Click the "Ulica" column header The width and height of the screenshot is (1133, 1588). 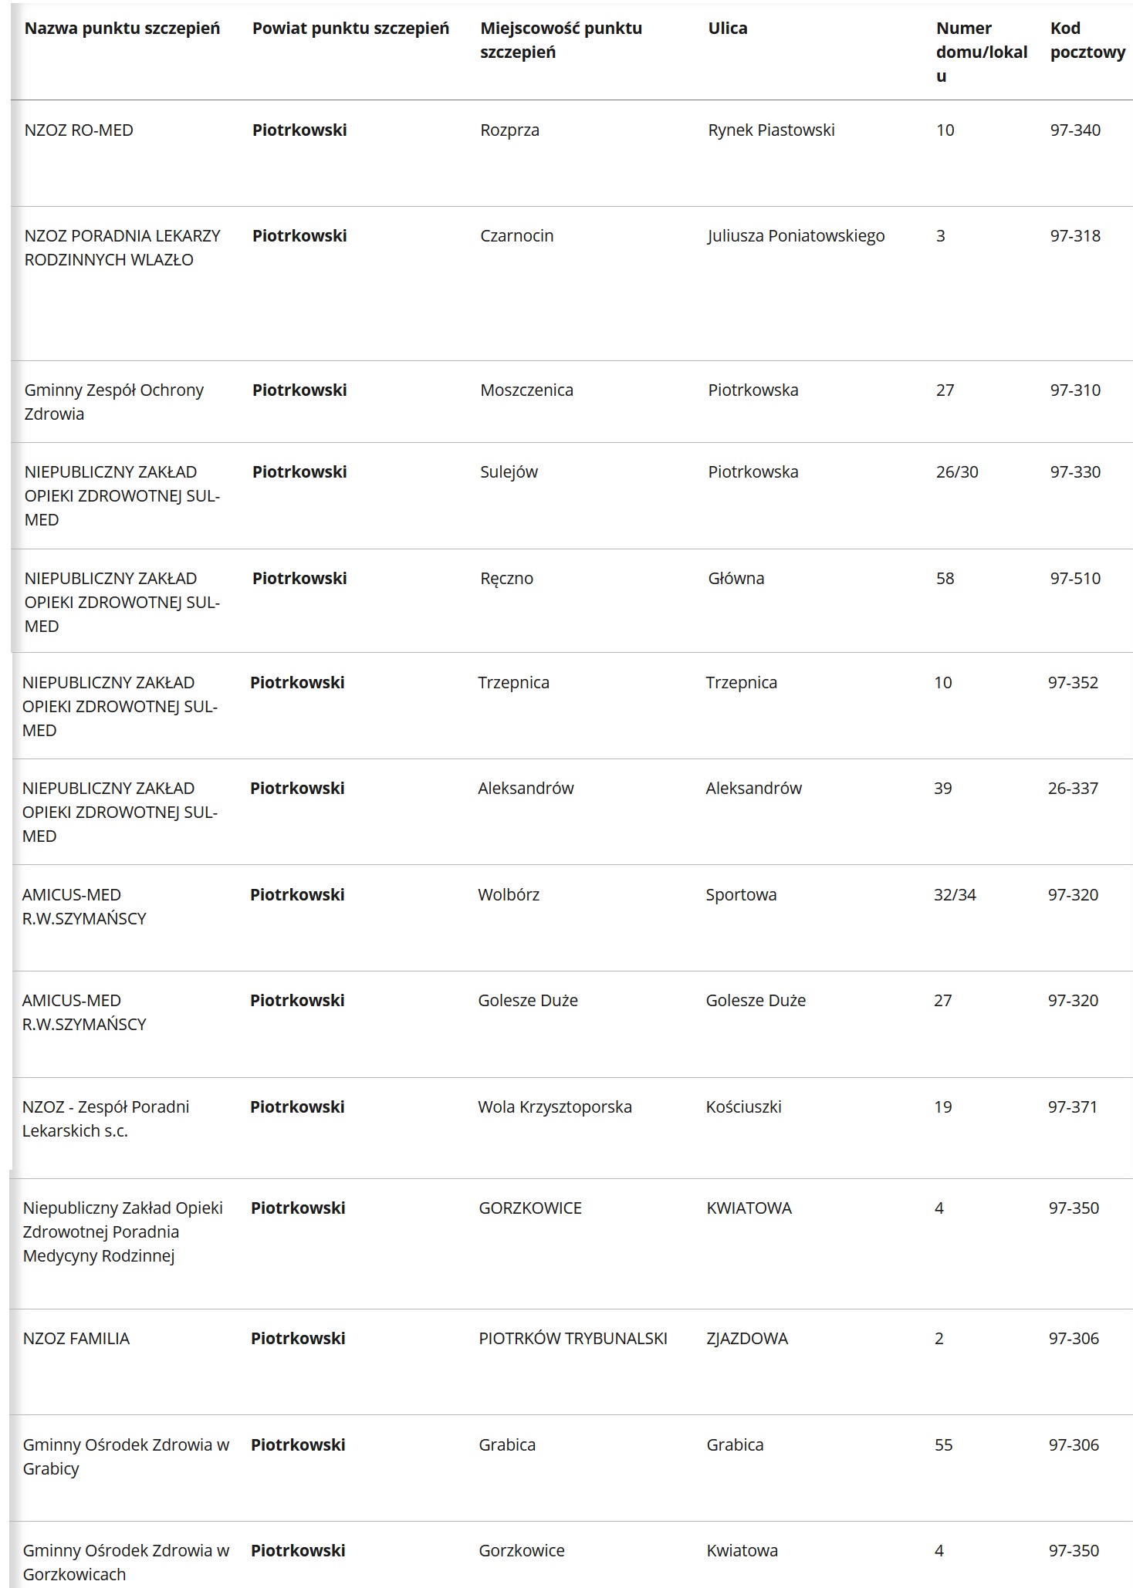727,29
